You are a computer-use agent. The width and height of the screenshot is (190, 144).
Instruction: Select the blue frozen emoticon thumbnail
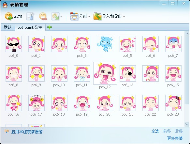[105, 44]
